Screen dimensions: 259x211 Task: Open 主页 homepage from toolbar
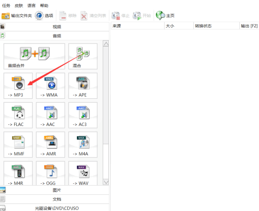(165, 16)
